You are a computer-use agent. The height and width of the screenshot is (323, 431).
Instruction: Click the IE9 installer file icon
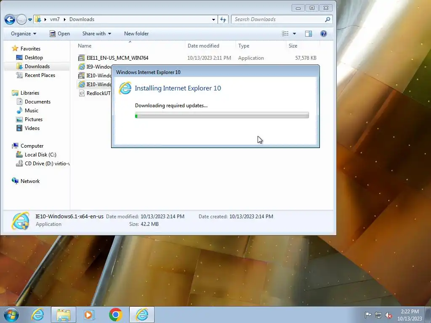pyautogui.click(x=81, y=66)
